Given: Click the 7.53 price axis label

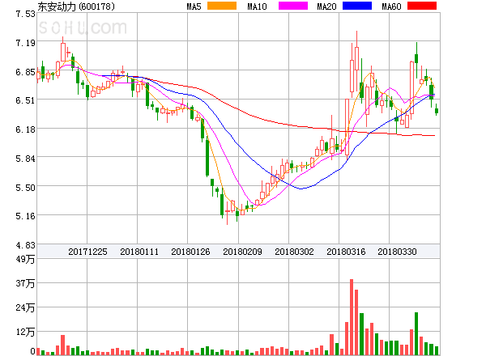Looking at the screenshot, I should coord(25,14).
